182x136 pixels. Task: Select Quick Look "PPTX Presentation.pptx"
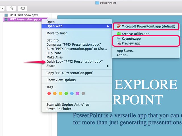tap(75, 62)
